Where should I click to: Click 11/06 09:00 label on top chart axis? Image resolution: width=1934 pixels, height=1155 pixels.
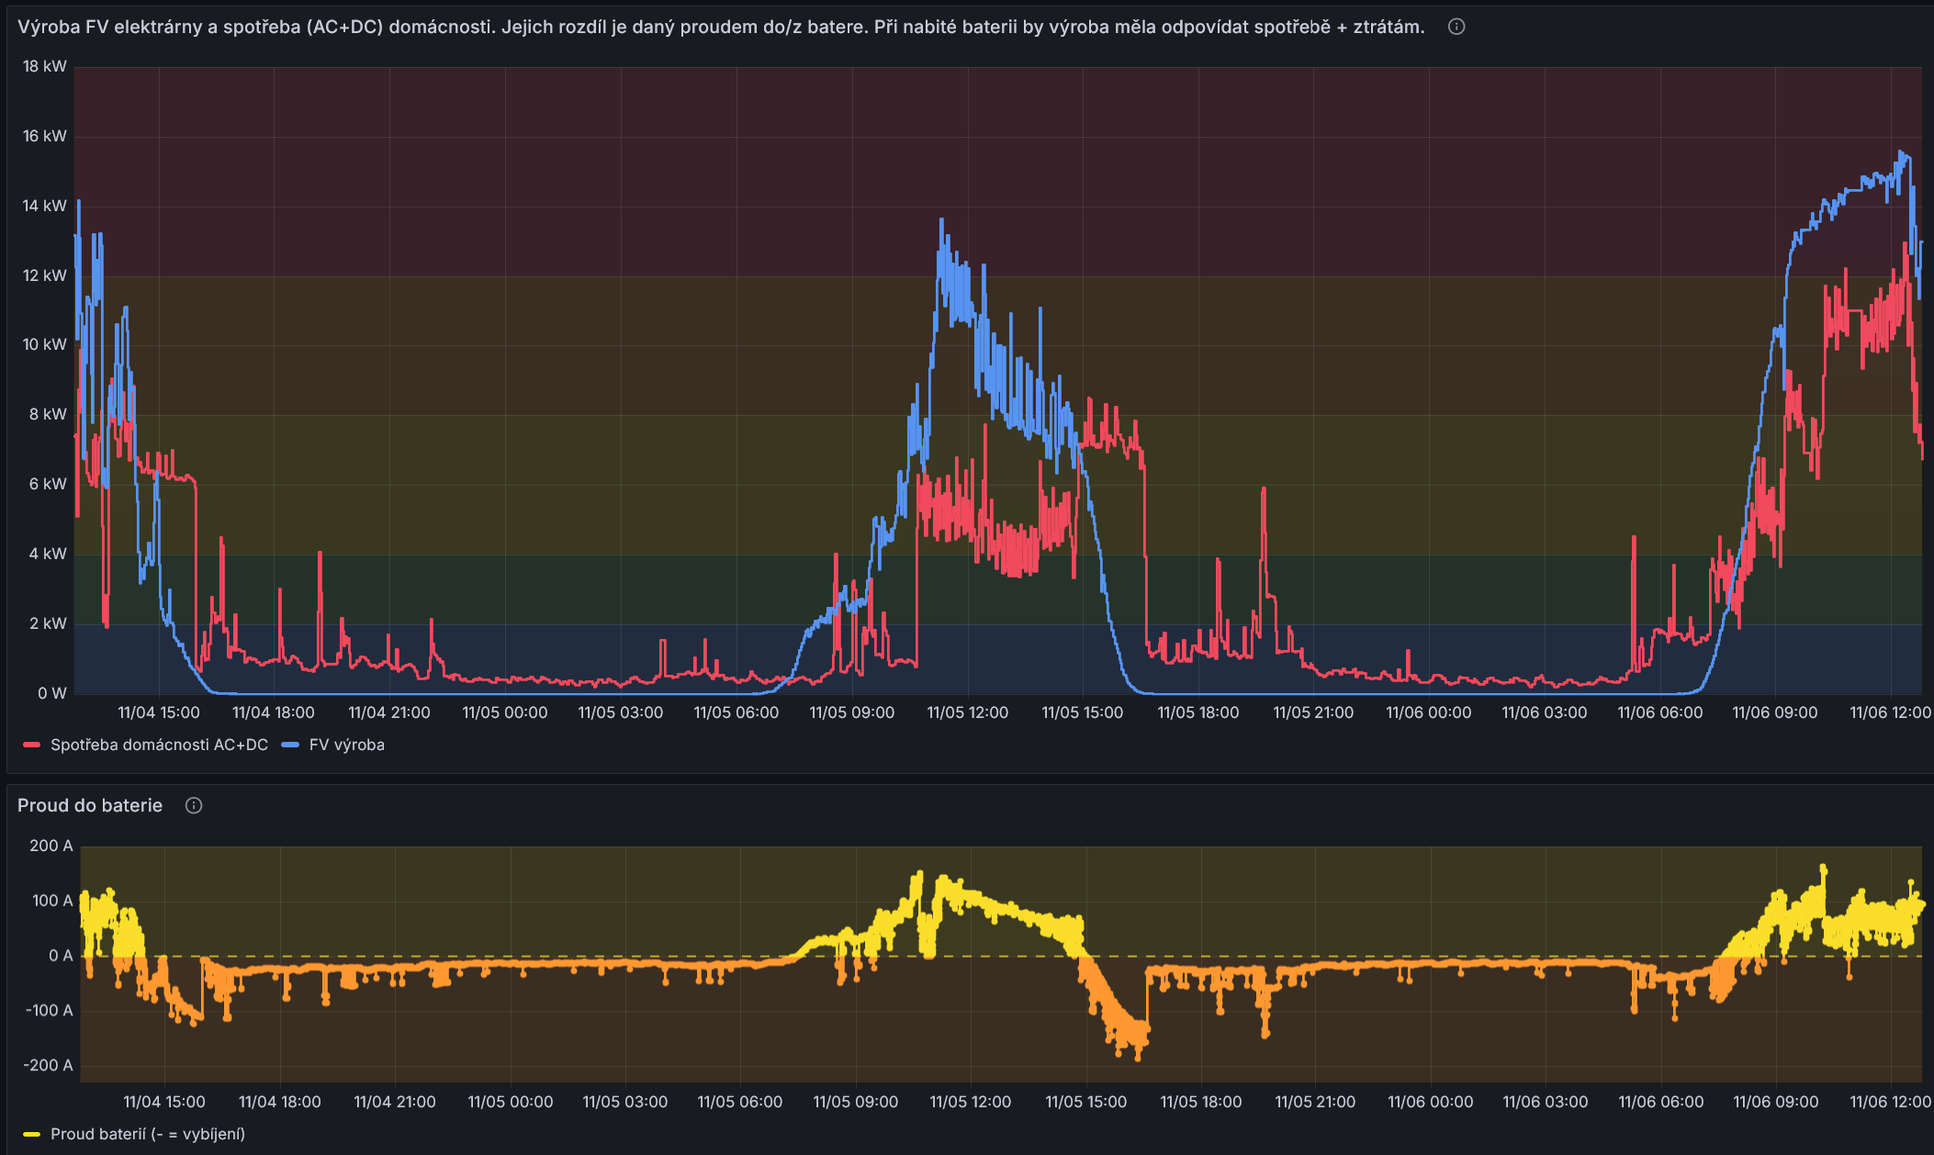click(x=1774, y=712)
